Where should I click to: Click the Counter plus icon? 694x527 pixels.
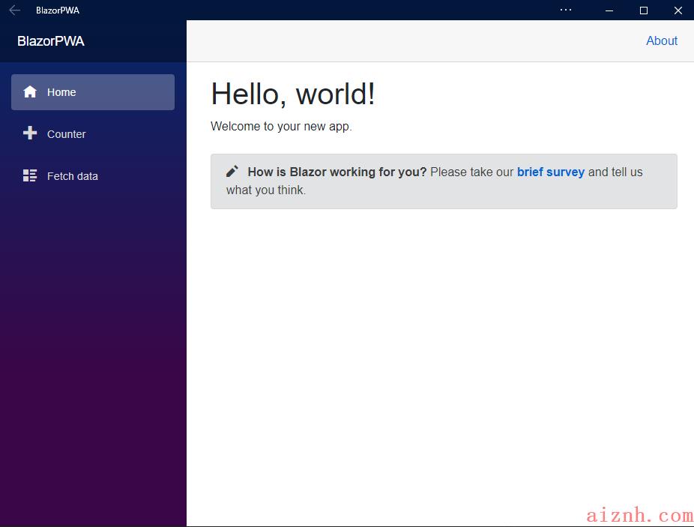coord(30,133)
